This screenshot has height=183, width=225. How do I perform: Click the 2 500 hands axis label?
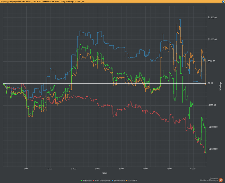tap(121, 169)
